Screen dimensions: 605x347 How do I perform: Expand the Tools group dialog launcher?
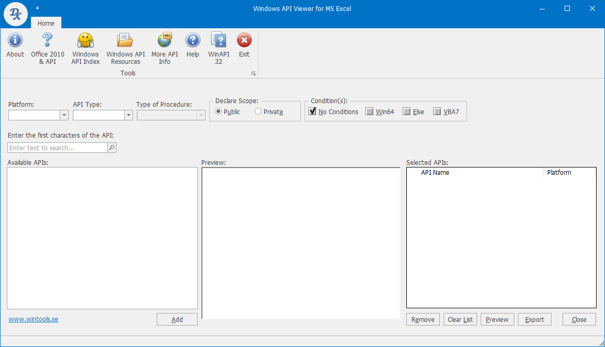tap(254, 74)
